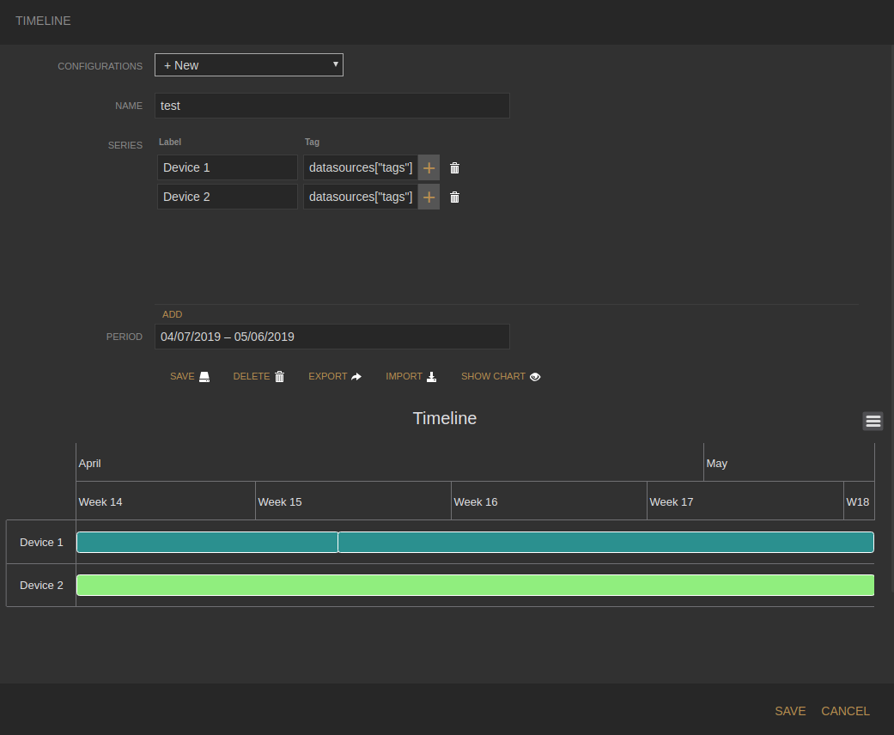Viewport: 894px width, 735px height.
Task: Edit the Device 2 tag field
Action: [x=361, y=197]
